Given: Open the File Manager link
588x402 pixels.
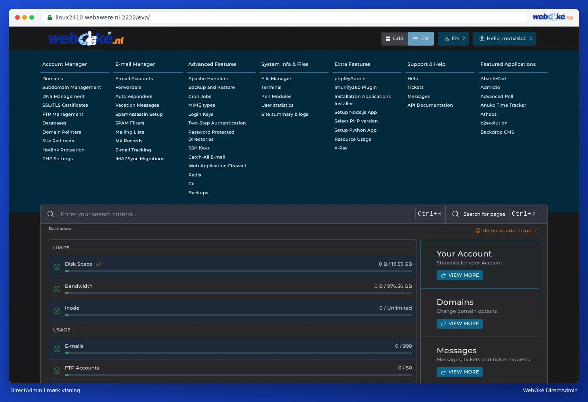Looking at the screenshot, I should 276,78.
